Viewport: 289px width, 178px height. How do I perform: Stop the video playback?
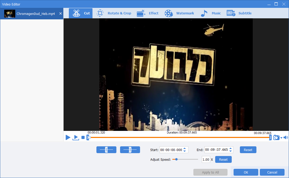83,137
